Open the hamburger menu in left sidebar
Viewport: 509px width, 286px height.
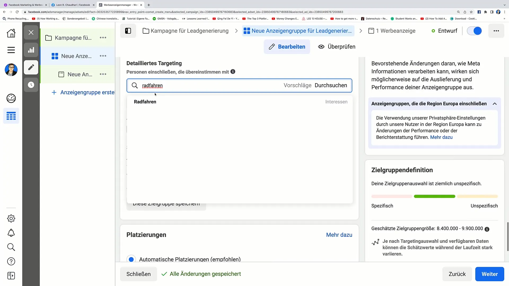click(11, 50)
